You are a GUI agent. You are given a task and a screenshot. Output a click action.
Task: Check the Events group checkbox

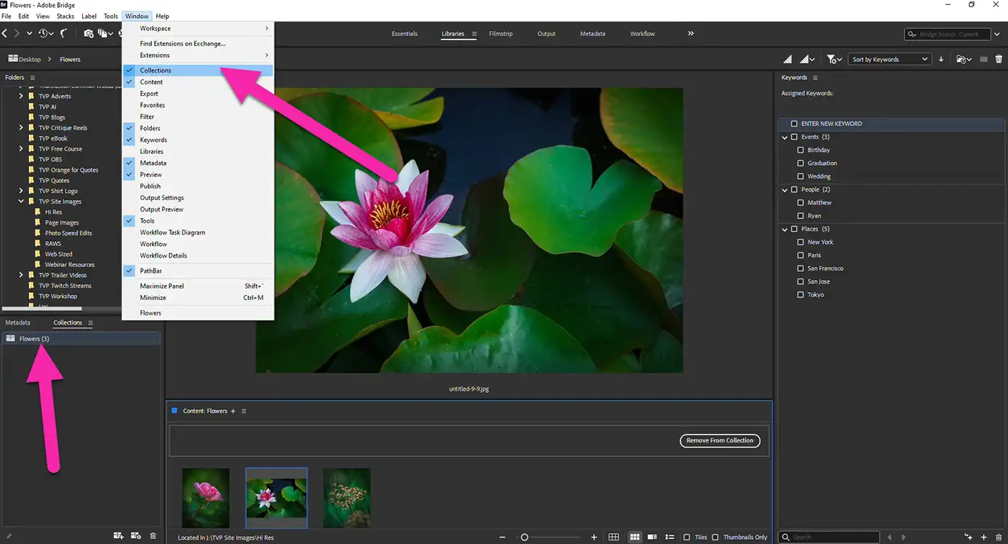(794, 137)
